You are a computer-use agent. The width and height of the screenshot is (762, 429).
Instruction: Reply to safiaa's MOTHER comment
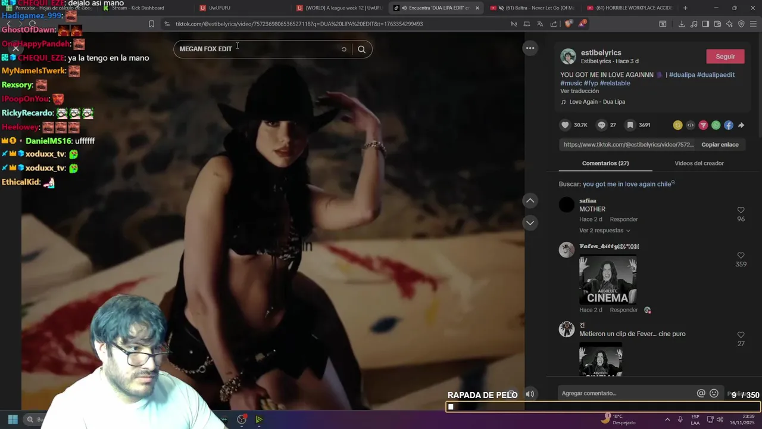[x=623, y=219]
